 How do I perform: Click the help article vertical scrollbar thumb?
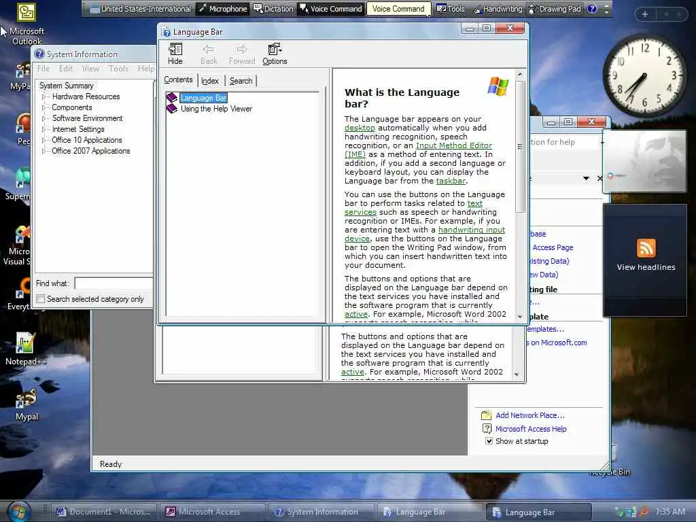pyautogui.click(x=520, y=147)
